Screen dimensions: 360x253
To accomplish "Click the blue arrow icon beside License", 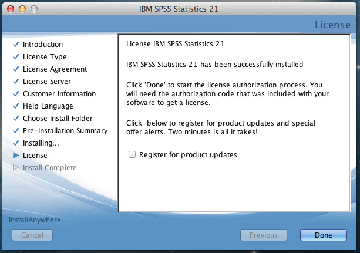I will (x=16, y=156).
